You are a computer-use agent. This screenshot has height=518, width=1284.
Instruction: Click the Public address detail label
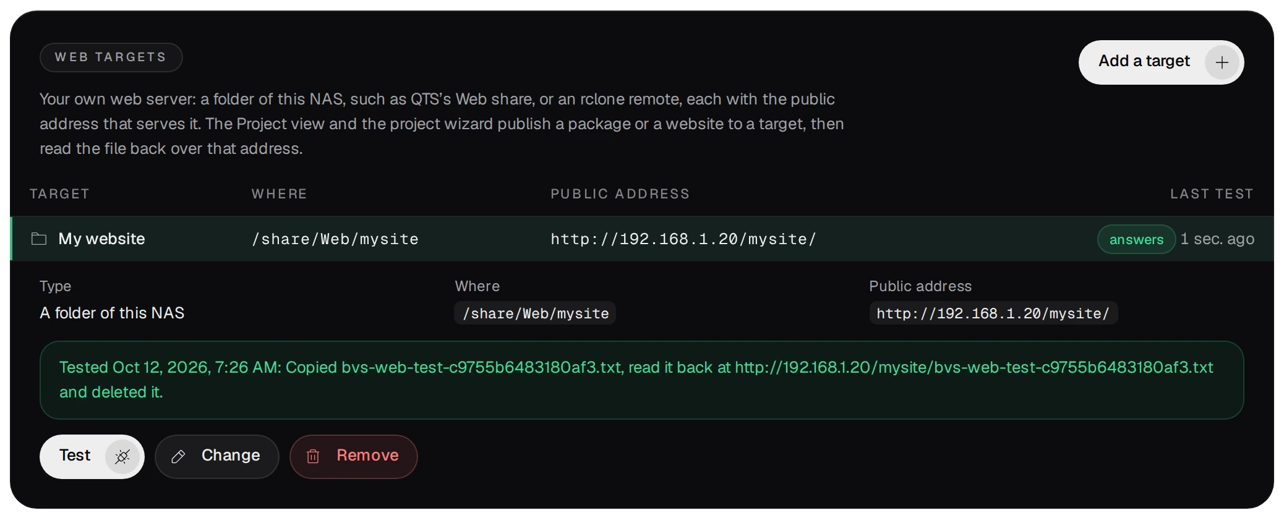(920, 286)
